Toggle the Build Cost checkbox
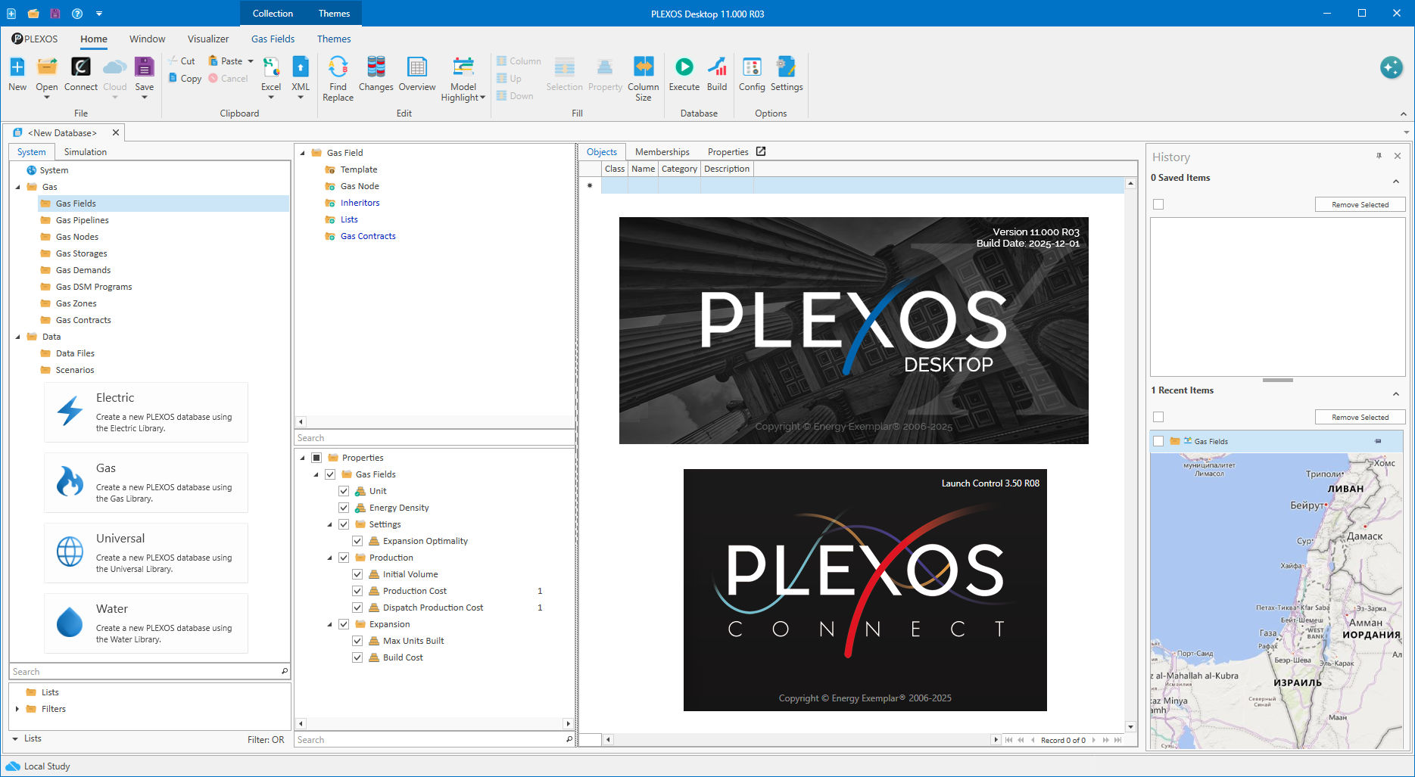 click(357, 657)
